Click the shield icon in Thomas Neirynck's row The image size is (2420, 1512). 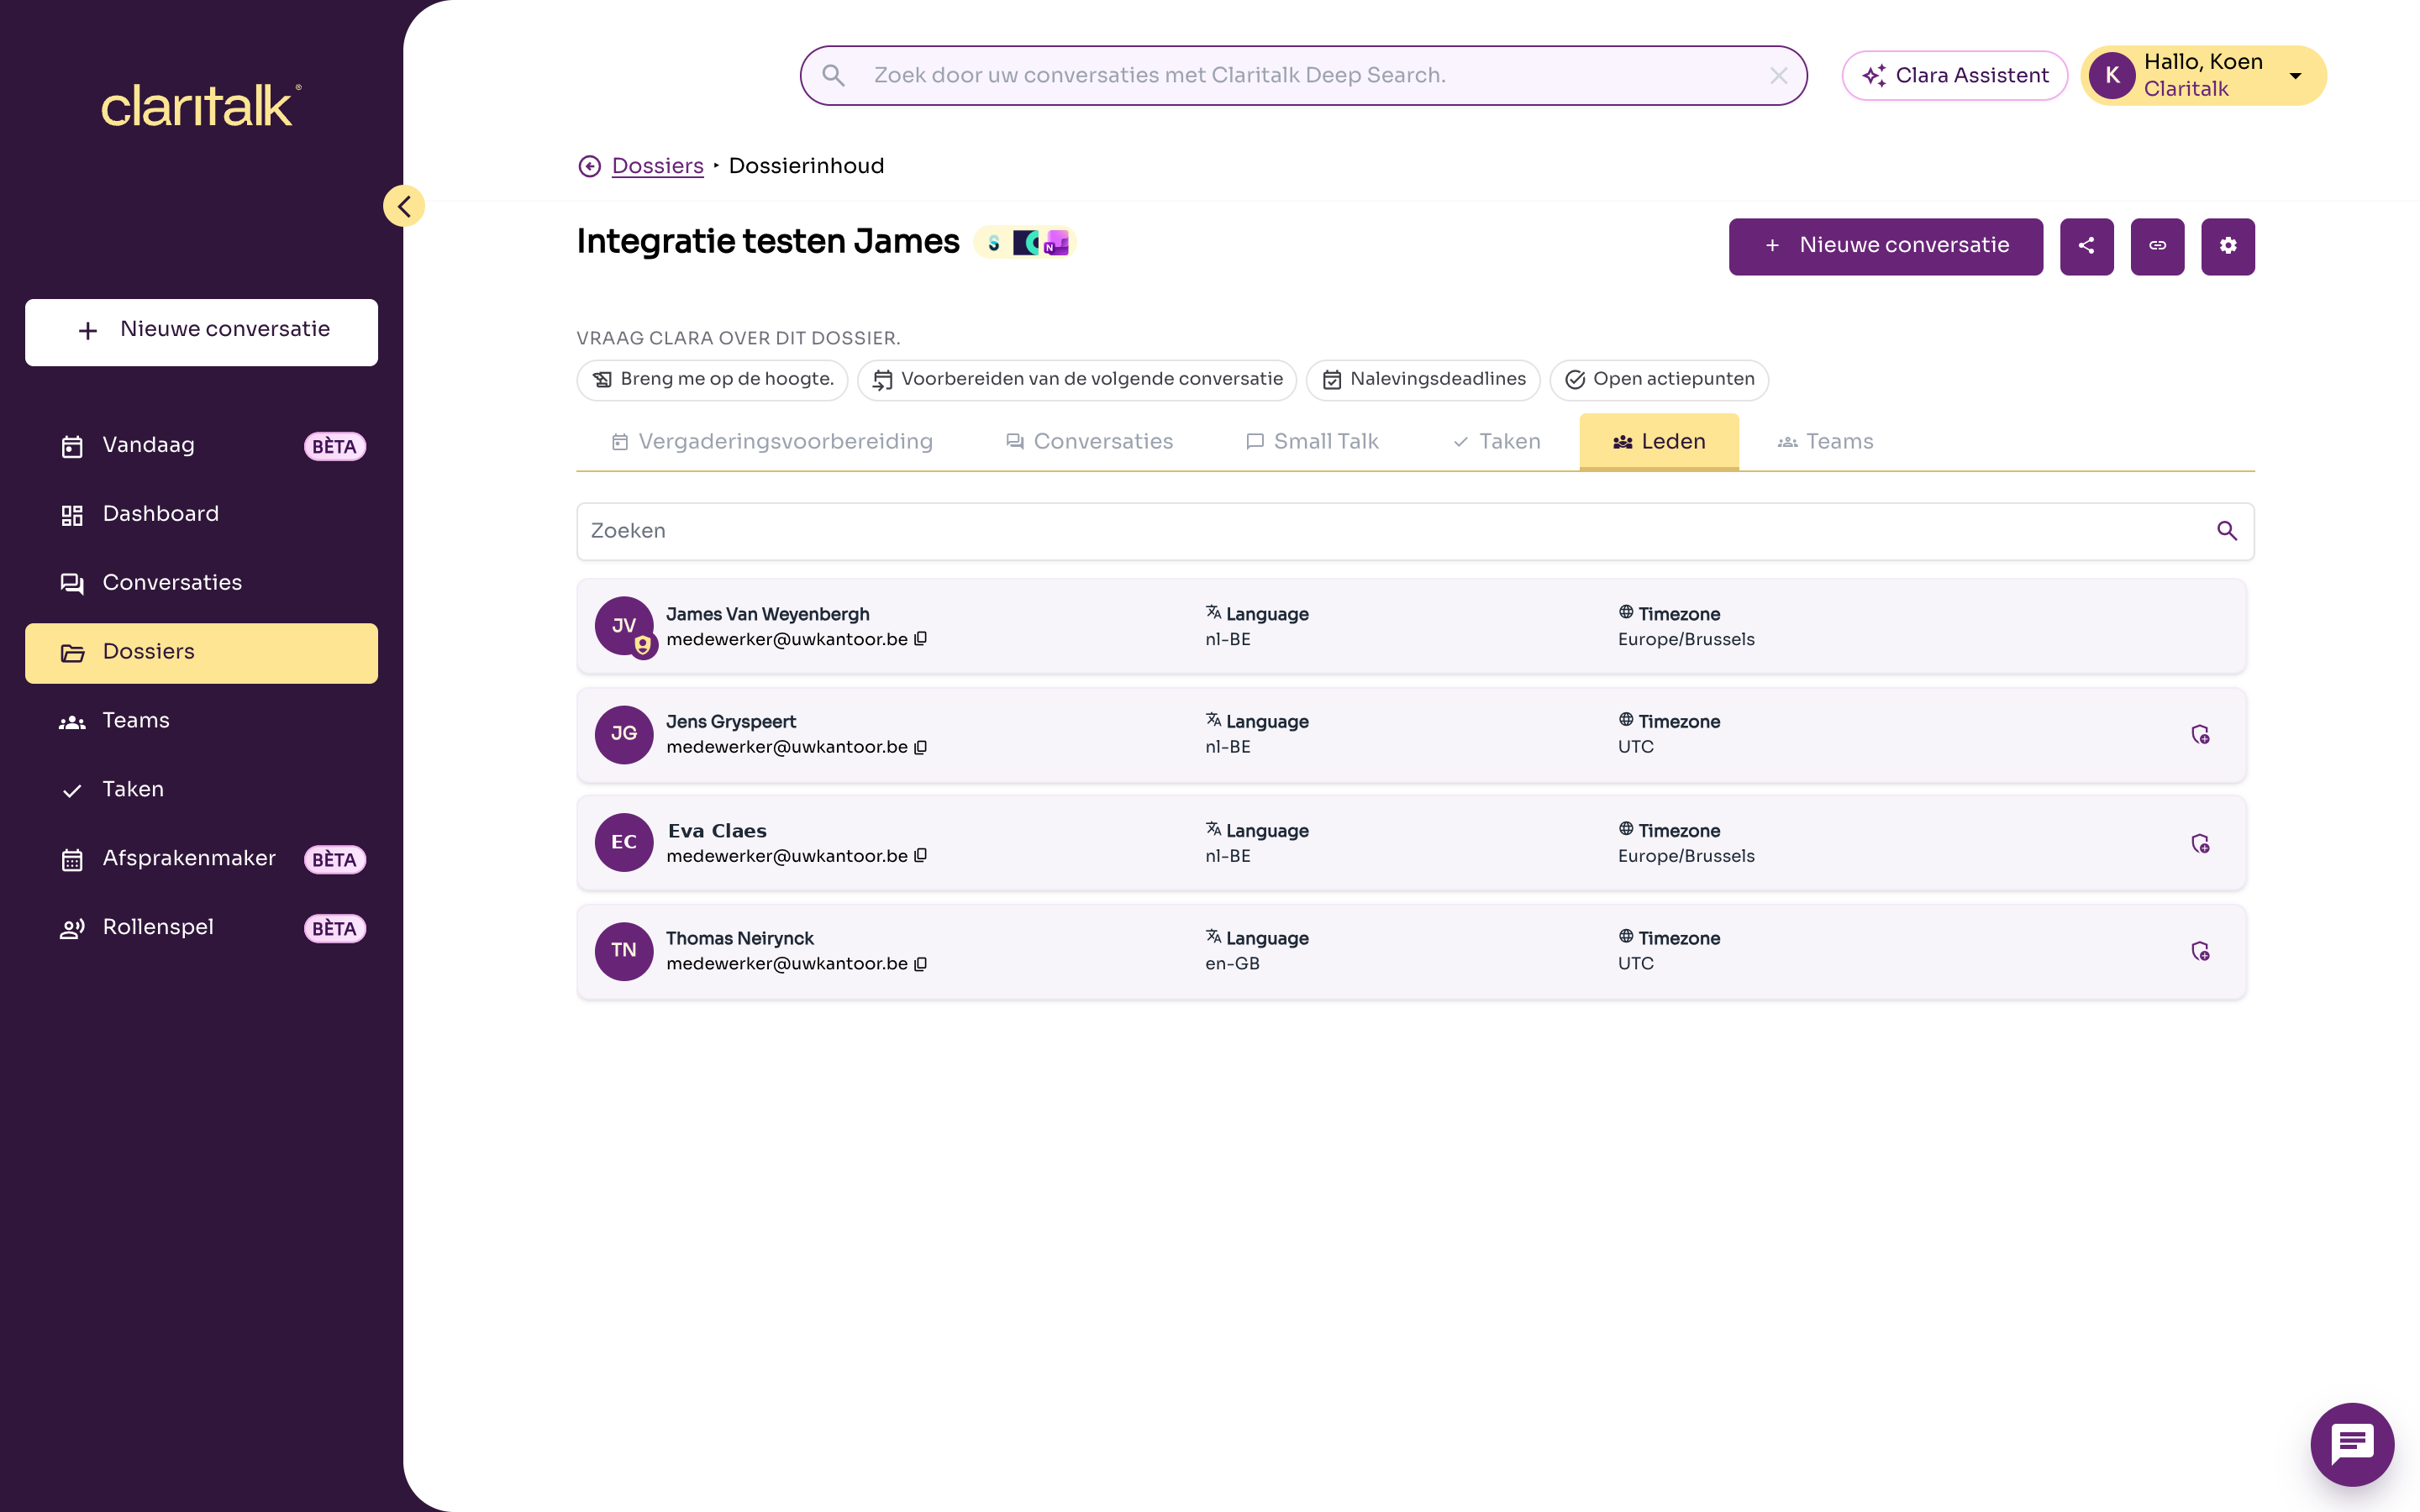pos(2200,951)
